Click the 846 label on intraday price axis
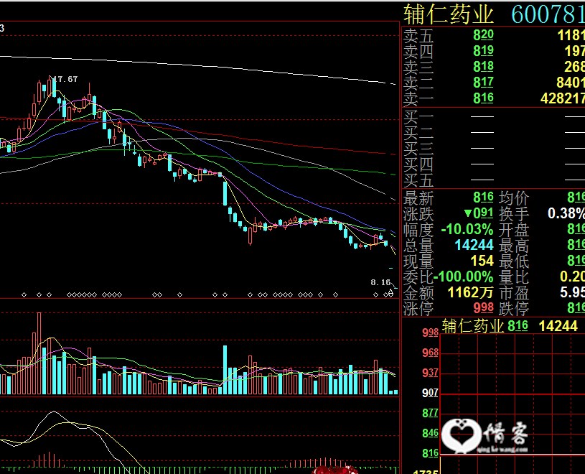Screen dimensions: 585x474 coord(430,433)
